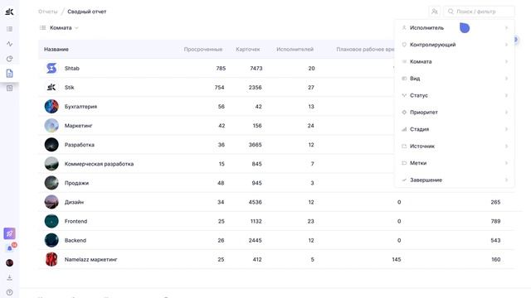The image size is (531, 298).
Task: Expand arrow on Комната menu row
Action: (507, 61)
